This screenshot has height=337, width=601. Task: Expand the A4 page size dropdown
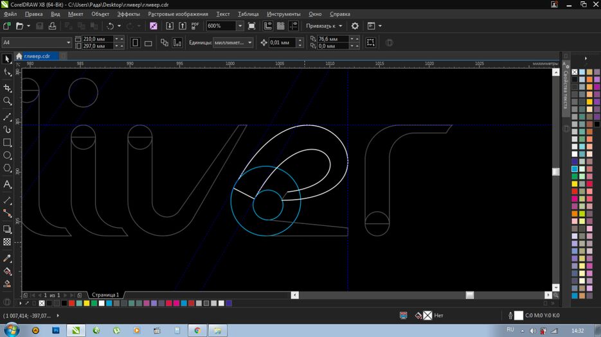coord(69,43)
